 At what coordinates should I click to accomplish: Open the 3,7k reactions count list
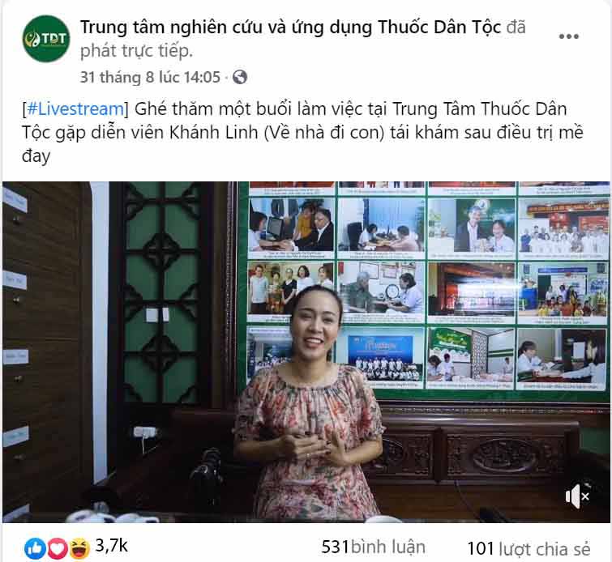coord(111,546)
